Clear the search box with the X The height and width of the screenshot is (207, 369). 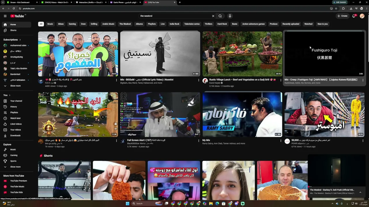[x=213, y=16]
